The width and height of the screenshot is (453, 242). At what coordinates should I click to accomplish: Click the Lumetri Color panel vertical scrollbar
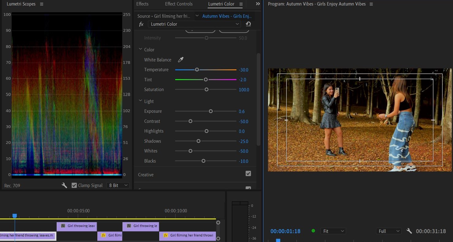point(259,99)
